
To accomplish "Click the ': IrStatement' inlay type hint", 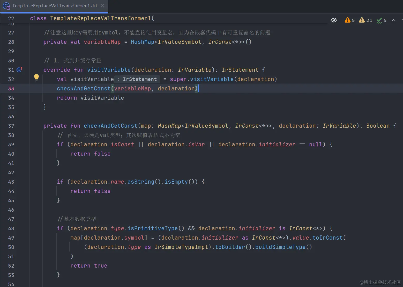I will coord(137,79).
